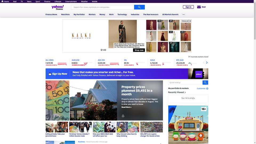Image resolution: width=256 pixels, height=144 pixels.
Task: Click the share icon on property article
Action: coord(123,116)
